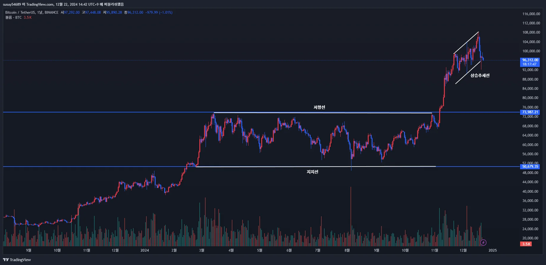Click the 116,000.00 price axis label
The width and height of the screenshot is (546, 265).
point(531,14)
